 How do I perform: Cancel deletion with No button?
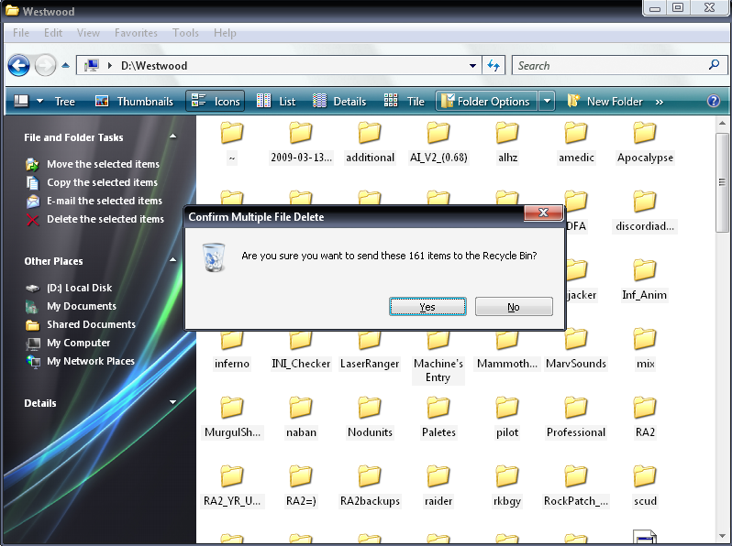pos(514,306)
